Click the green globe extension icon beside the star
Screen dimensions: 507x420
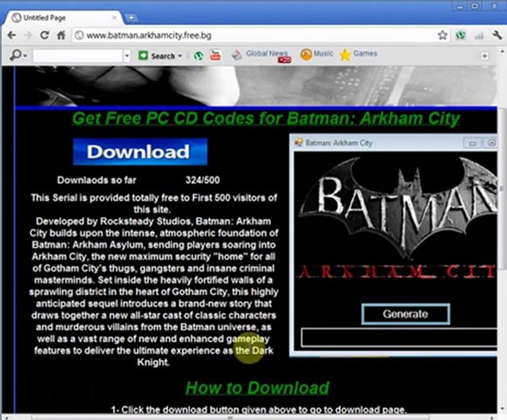[x=460, y=35]
